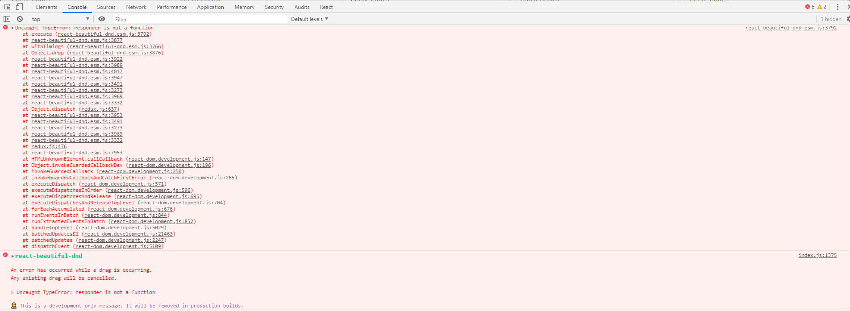Open redux.js:637 link
Viewport: 850px width, 311px height.
[99, 109]
